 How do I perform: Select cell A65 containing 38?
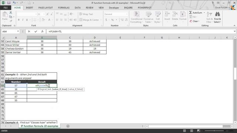click(16, 89)
